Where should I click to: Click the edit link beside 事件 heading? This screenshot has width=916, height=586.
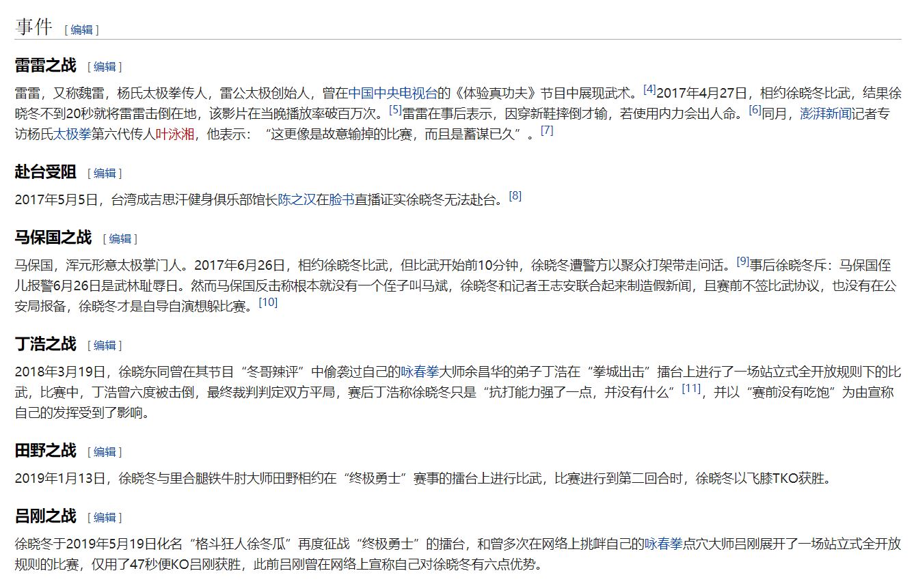tap(81, 29)
